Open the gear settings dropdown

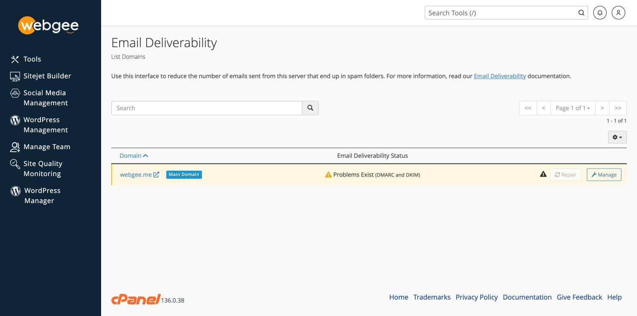point(617,137)
